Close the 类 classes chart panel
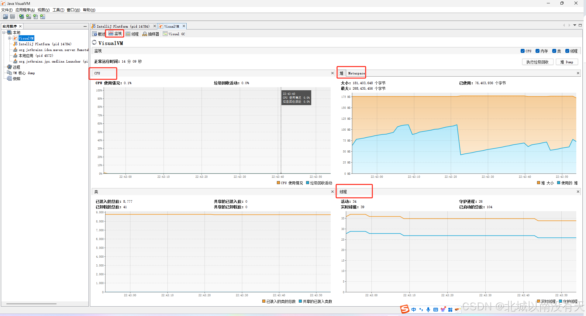This screenshot has height=316, width=586. [x=332, y=192]
